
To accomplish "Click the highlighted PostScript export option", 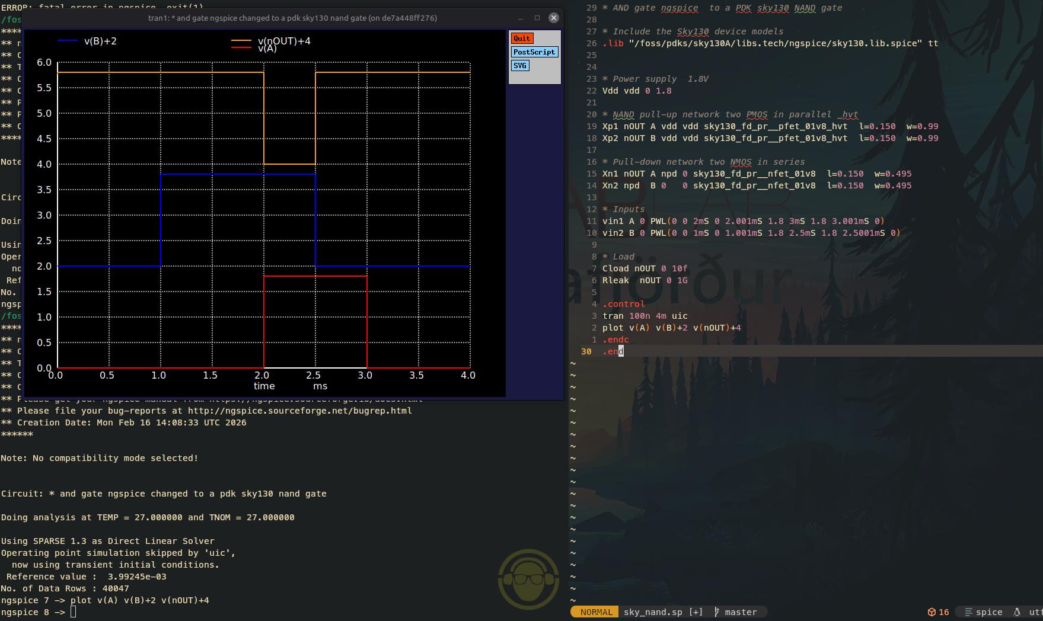I will [x=534, y=52].
